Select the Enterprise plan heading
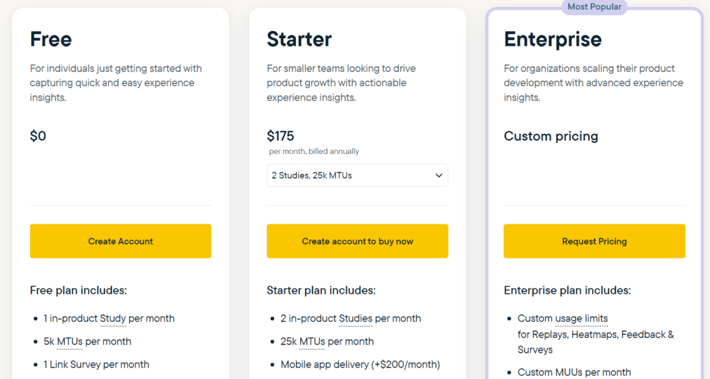710x379 pixels. pos(553,39)
